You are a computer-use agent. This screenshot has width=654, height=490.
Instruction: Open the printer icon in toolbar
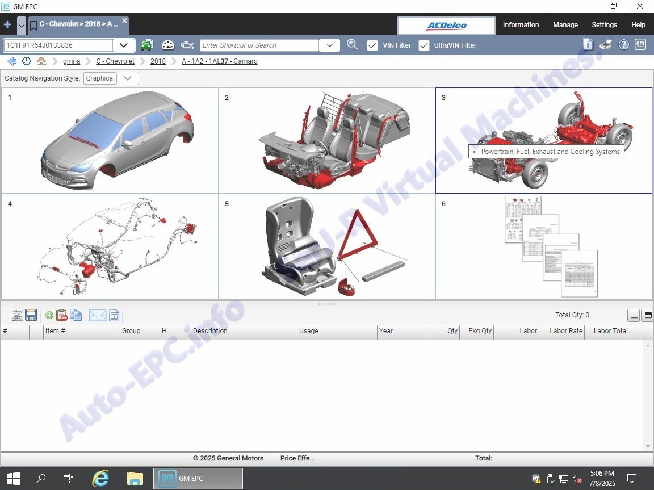(606, 45)
